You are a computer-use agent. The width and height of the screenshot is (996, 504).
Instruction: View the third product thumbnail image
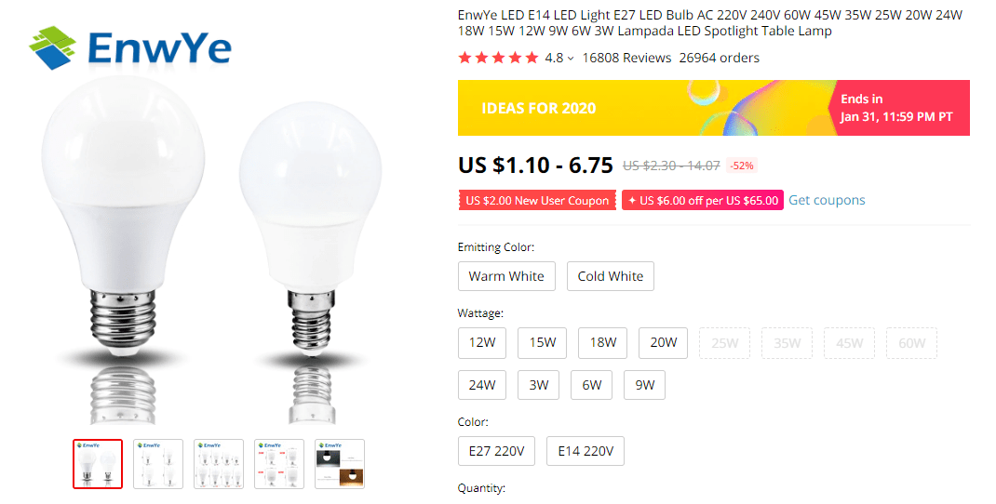click(x=219, y=464)
